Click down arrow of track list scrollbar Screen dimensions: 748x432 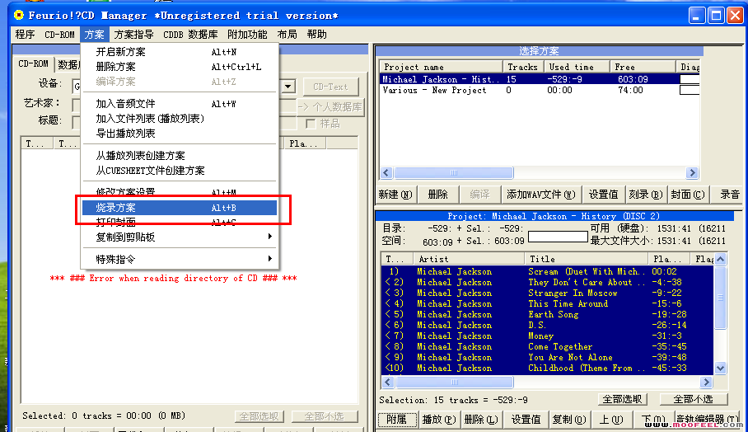pos(720,368)
